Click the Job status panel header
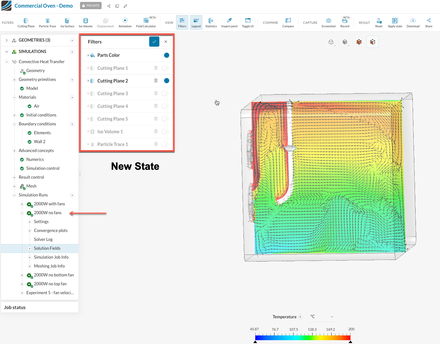 (x=15, y=307)
